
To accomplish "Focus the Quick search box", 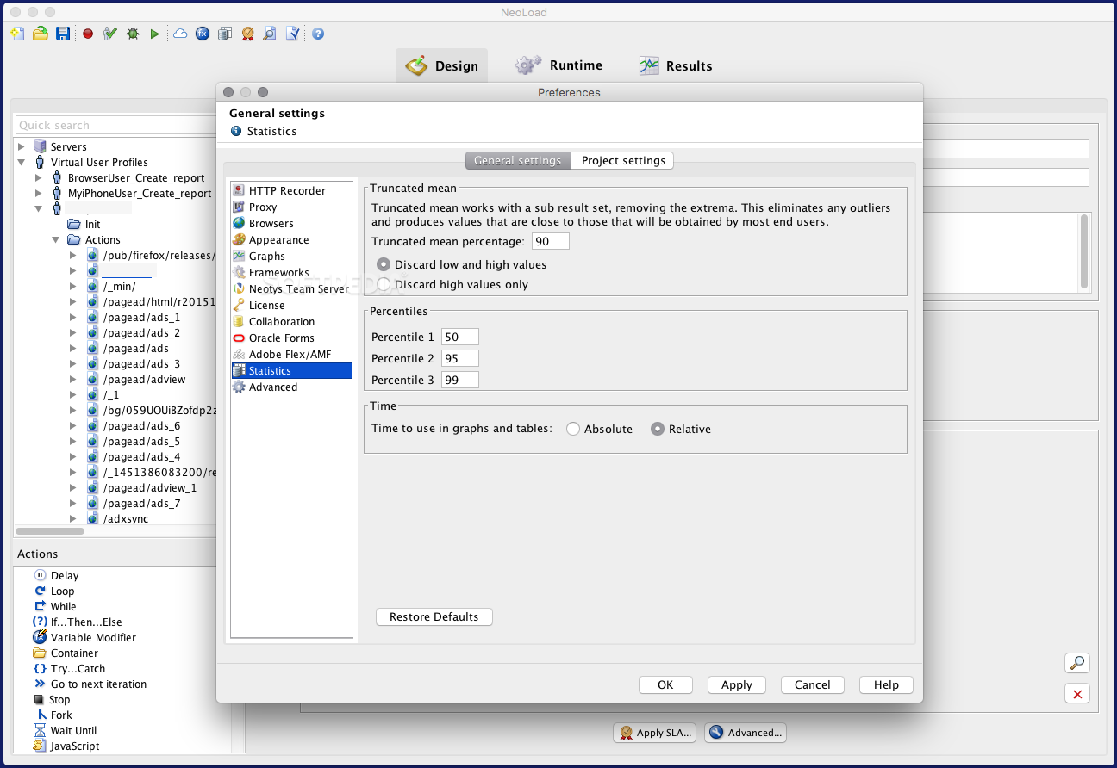I will tap(115, 125).
